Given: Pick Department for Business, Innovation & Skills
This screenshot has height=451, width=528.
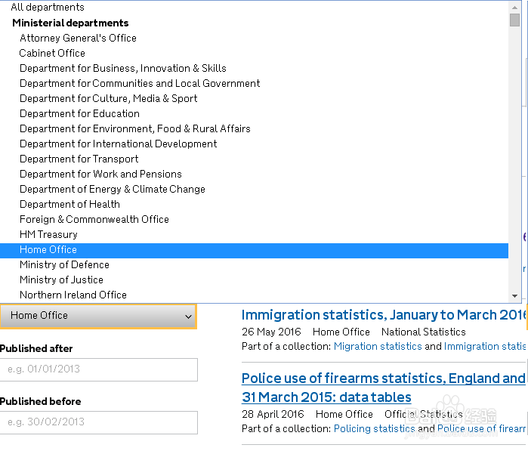Looking at the screenshot, I should tap(122, 68).
